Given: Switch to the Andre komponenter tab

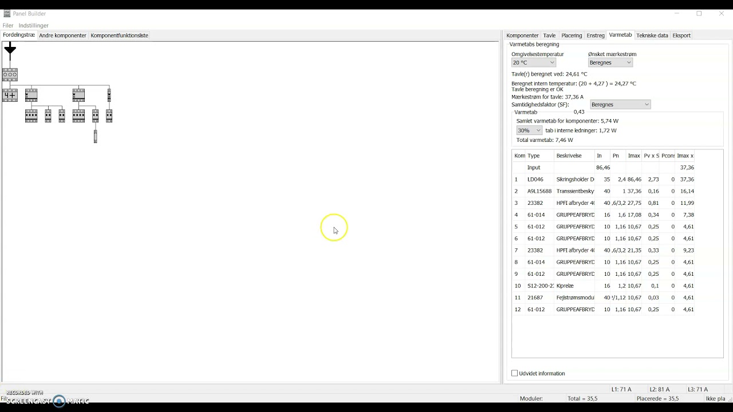Looking at the screenshot, I should pyautogui.click(x=62, y=35).
